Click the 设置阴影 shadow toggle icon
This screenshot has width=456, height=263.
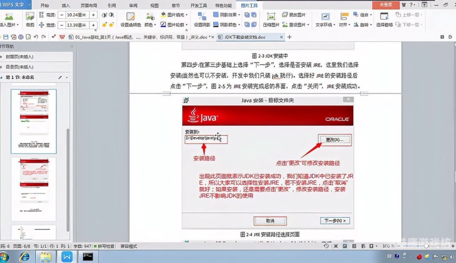pyautogui.click(x=202, y=16)
